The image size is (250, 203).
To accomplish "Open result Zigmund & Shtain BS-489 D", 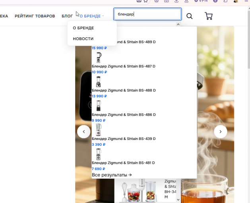I will 136,42.
